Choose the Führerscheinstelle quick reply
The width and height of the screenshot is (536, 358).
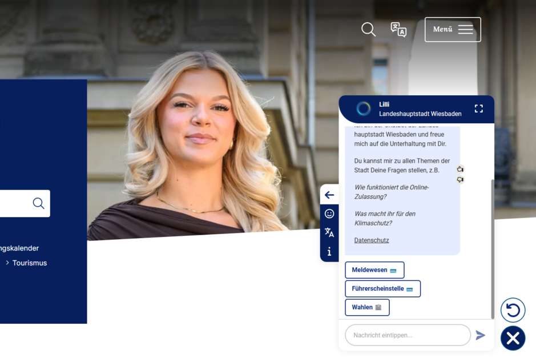[x=382, y=288]
